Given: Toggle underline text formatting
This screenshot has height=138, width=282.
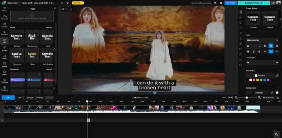Looking at the screenshot, I should click(259, 51).
